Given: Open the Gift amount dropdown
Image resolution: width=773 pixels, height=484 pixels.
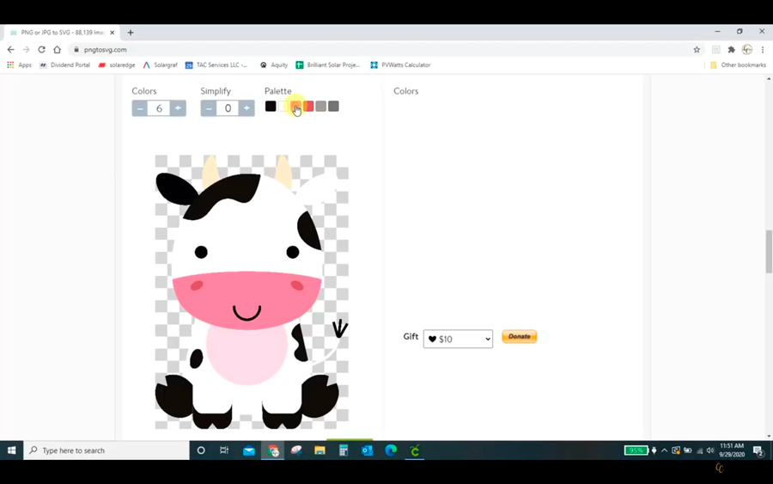Looking at the screenshot, I should pyautogui.click(x=458, y=339).
